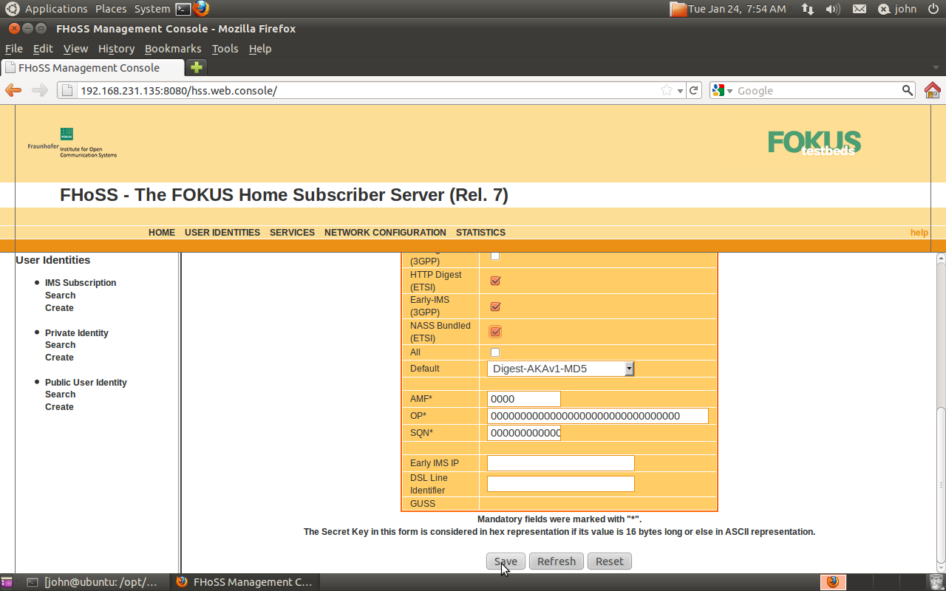Open STATISTICS navigation link
The width and height of the screenshot is (946, 591).
[x=480, y=232]
